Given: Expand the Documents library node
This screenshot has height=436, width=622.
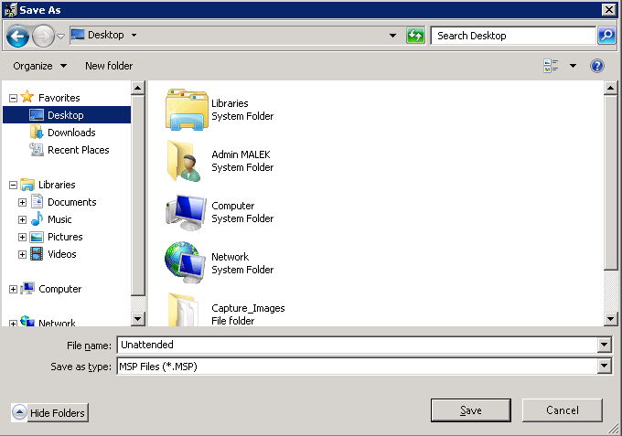Looking at the screenshot, I should point(22,203).
